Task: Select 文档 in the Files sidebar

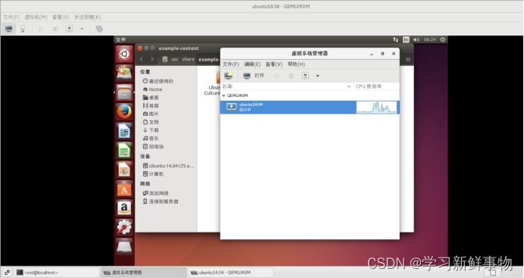Action: coord(151,122)
